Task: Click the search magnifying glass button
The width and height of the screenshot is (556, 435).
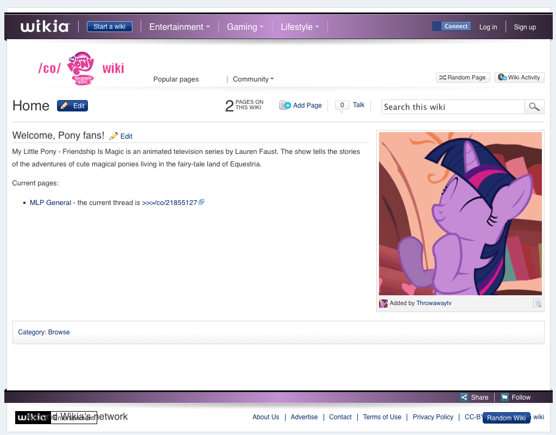Action: tap(534, 107)
